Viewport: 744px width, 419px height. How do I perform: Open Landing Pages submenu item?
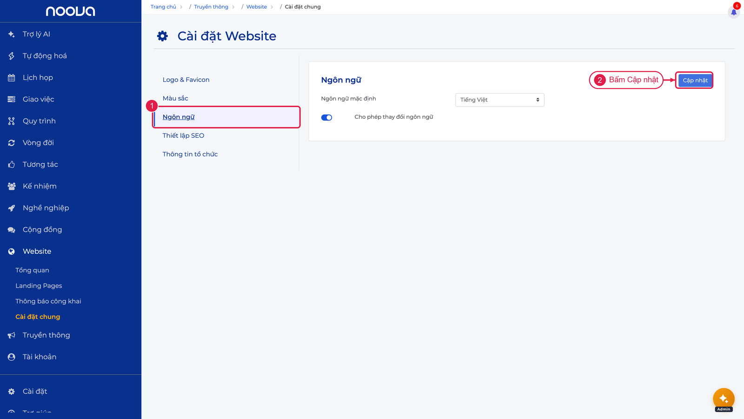point(39,286)
